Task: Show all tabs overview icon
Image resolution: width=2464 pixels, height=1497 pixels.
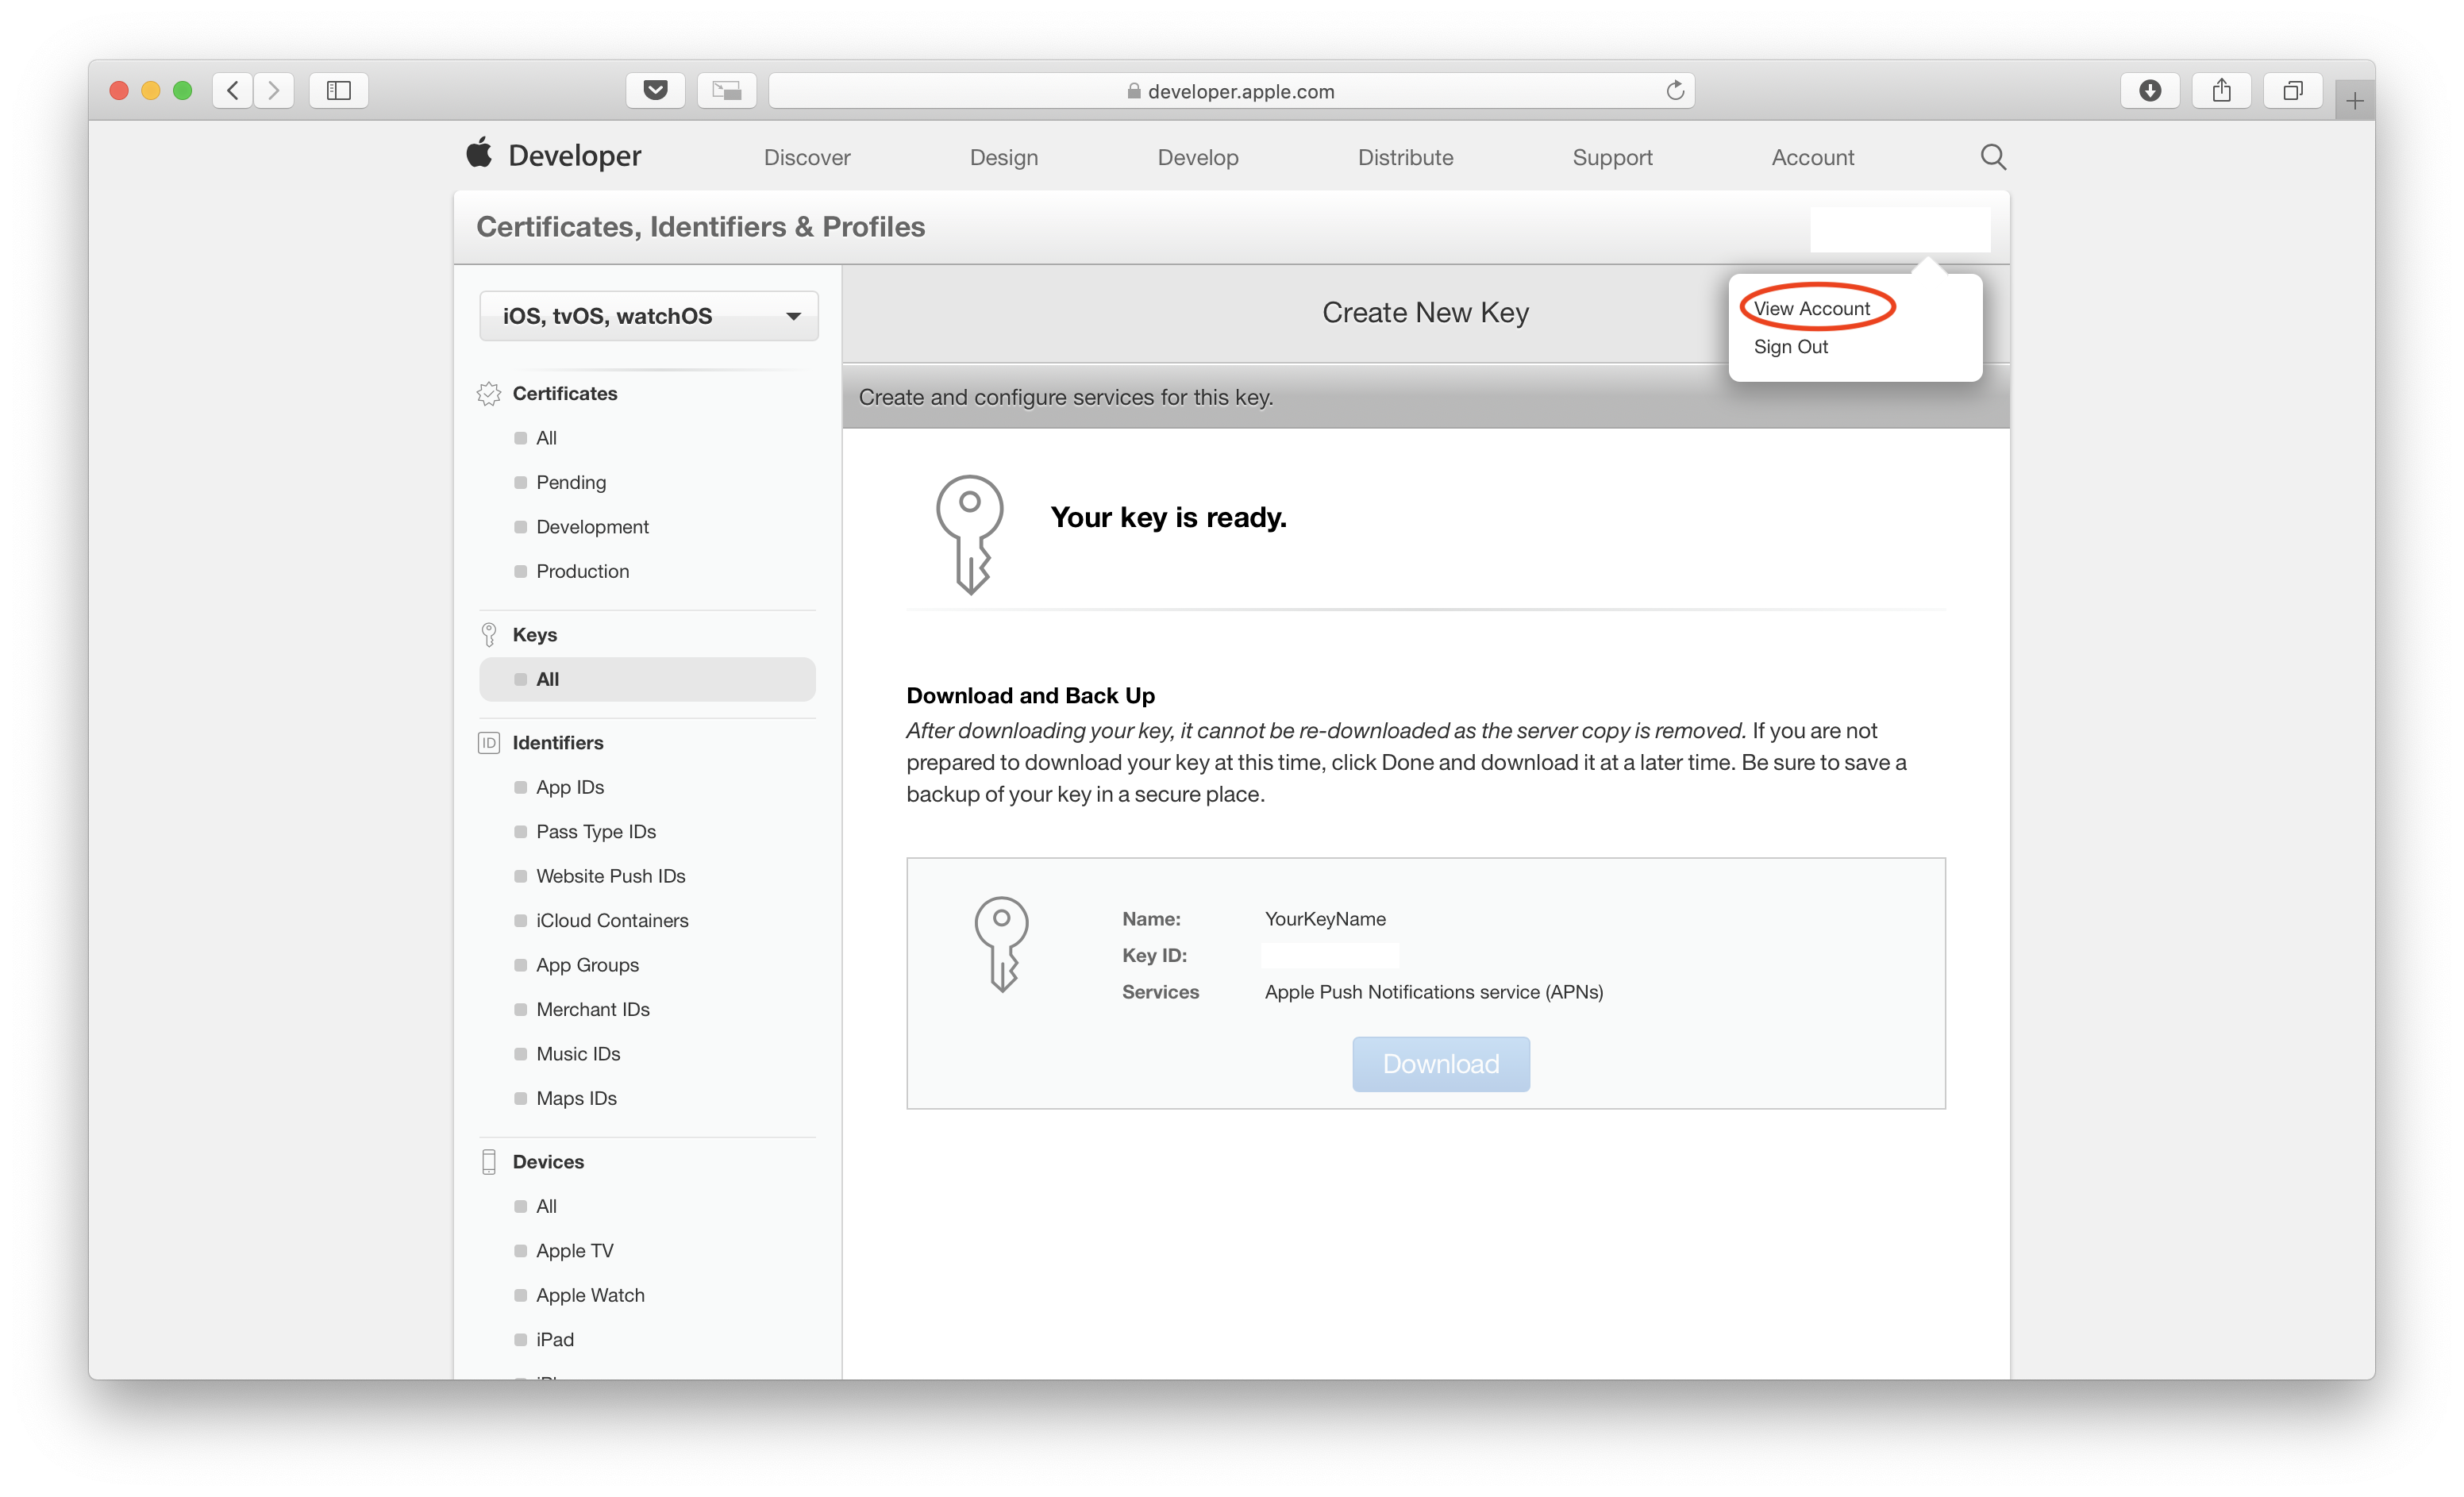Action: tap(2292, 91)
